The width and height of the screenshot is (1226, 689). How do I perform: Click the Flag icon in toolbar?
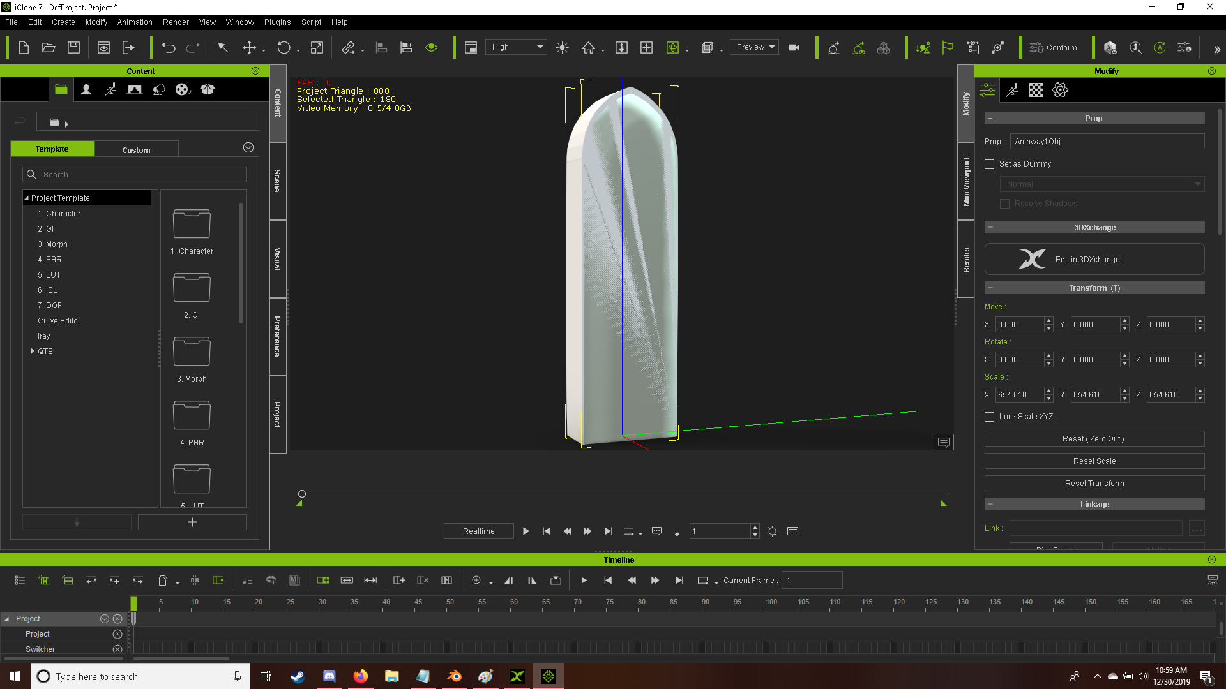[948, 48]
